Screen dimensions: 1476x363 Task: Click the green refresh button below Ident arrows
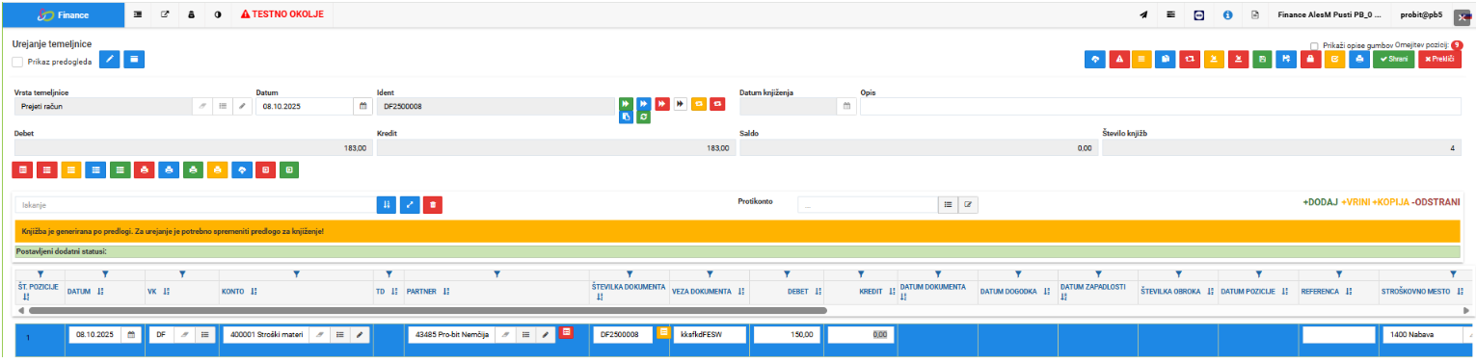(x=644, y=117)
